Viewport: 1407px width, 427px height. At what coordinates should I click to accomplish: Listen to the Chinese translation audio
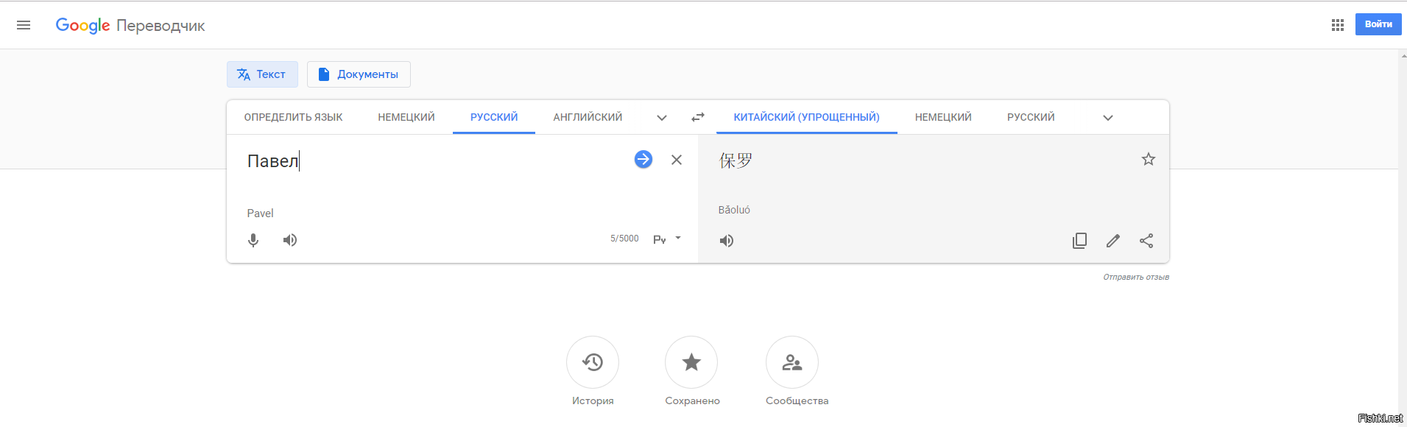(727, 241)
